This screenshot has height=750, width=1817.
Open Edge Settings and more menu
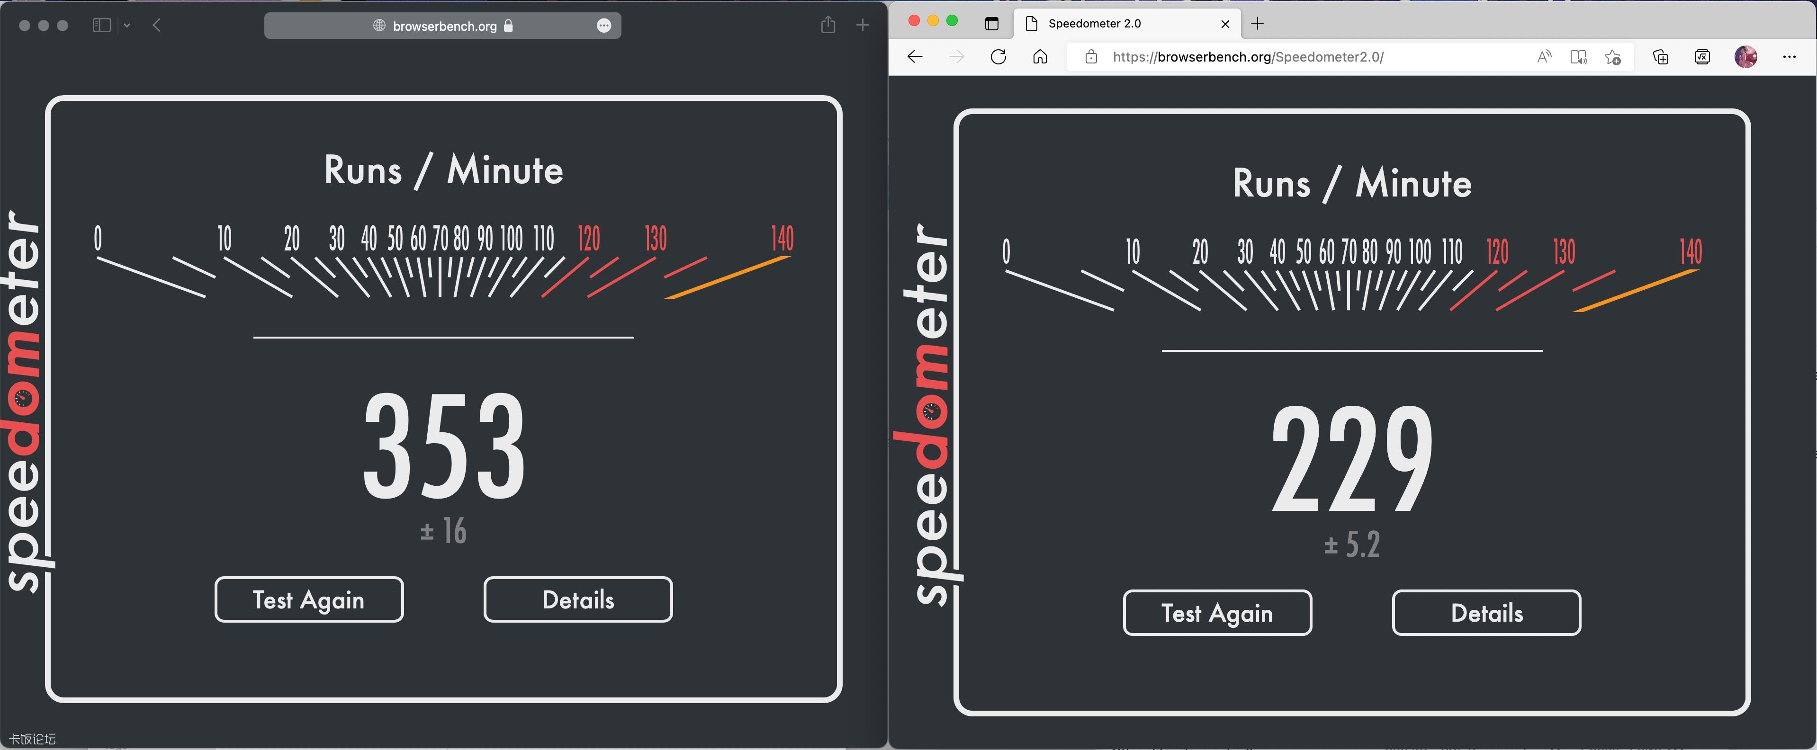click(x=1789, y=57)
